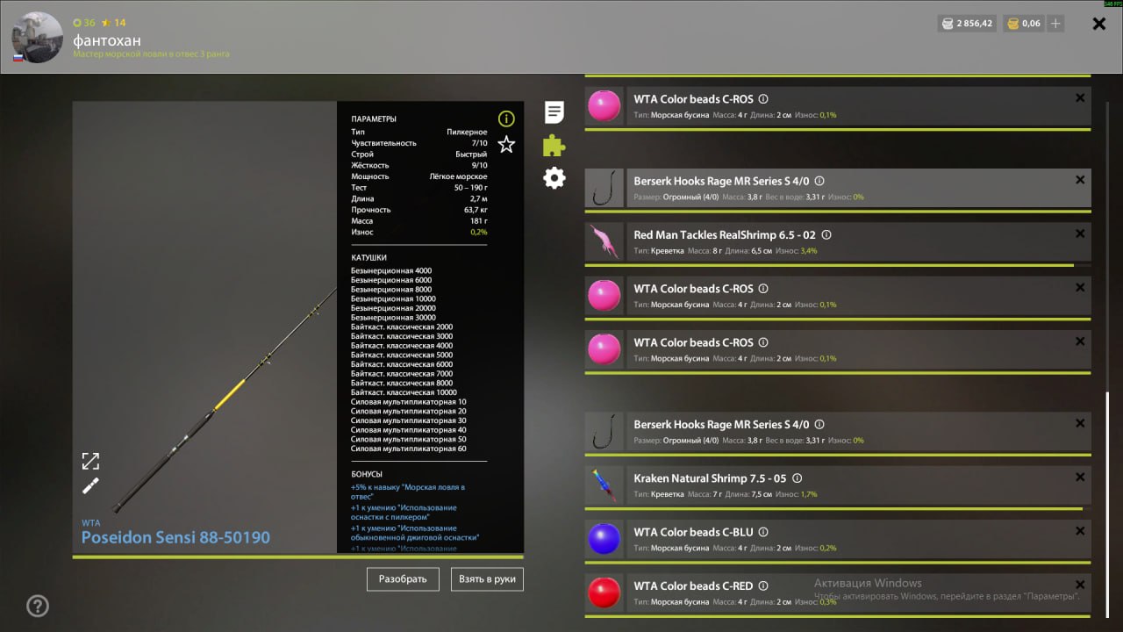Enlarge the rod image with the expand icon
Viewport: 1123px width, 632px height.
pos(90,461)
